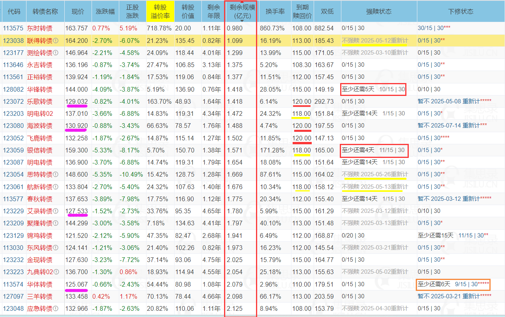
Task: Click the 到期赎回价 column header
Action: tap(302, 11)
